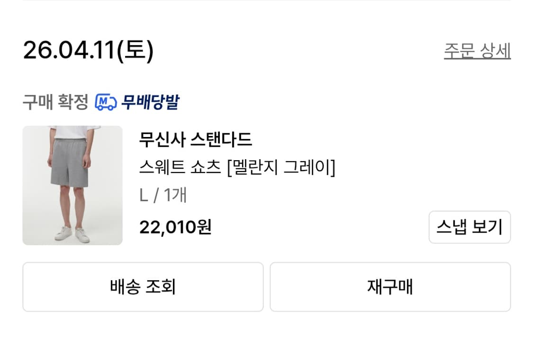Viewport: 533px width, 337px height.
Task: Select the 무신사 스탠다드 brand name
Action: tap(195, 140)
